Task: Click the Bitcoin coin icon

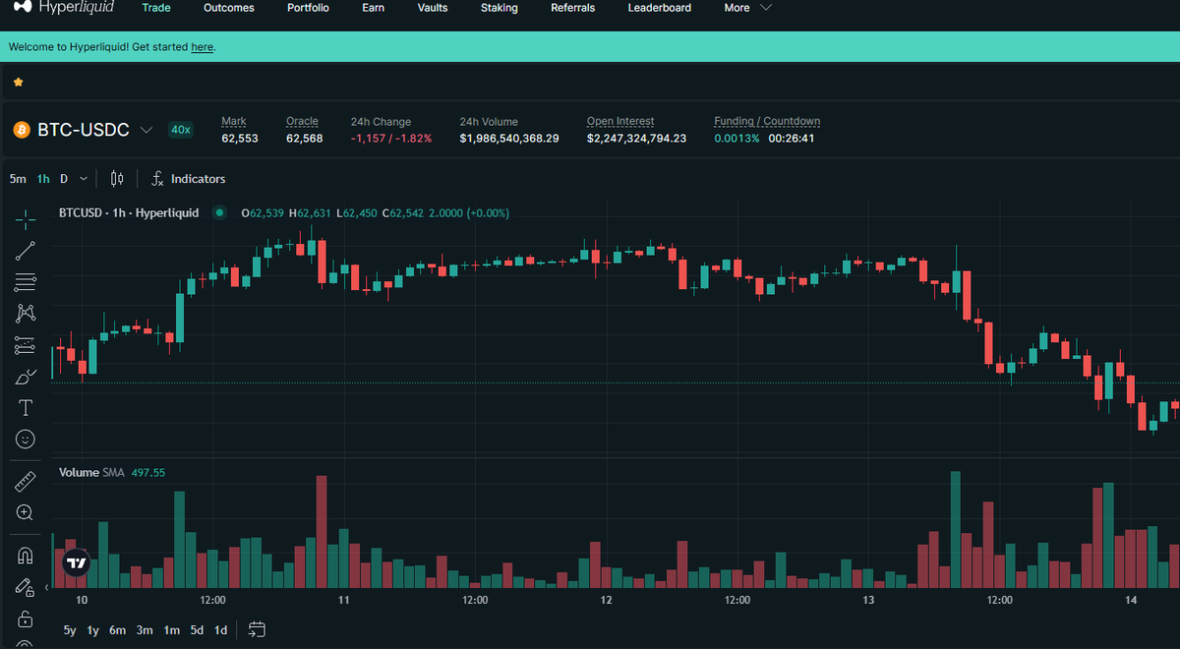Action: (22, 130)
